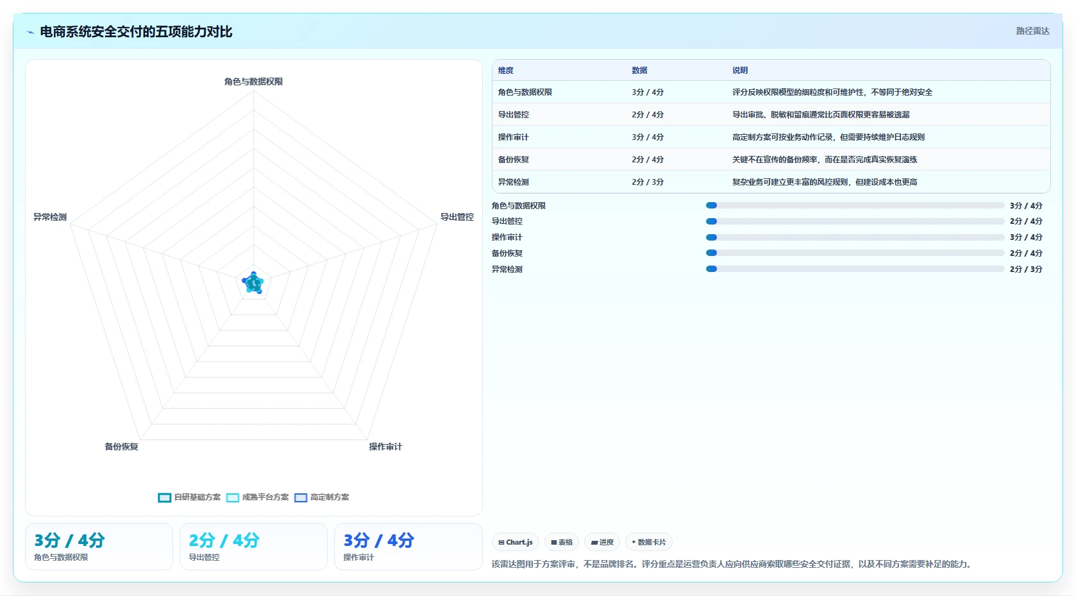Image resolution: width=1076 pixels, height=596 pixels.
Task: Click radar axis label 操作审计
Action: pos(385,447)
